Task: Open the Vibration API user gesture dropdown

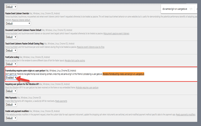Action: (x=11, y=91)
